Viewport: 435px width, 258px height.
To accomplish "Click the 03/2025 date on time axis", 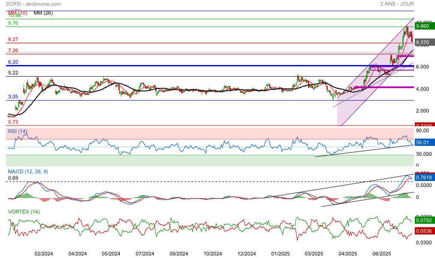I will click(314, 254).
